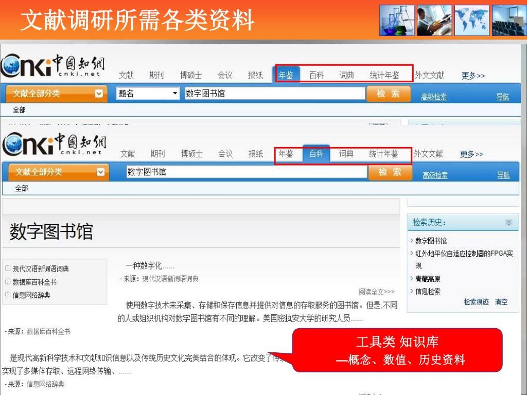This screenshot has height=395, width=527.
Task: Click the 数字图书馆 entry heading
Action: 51,232
